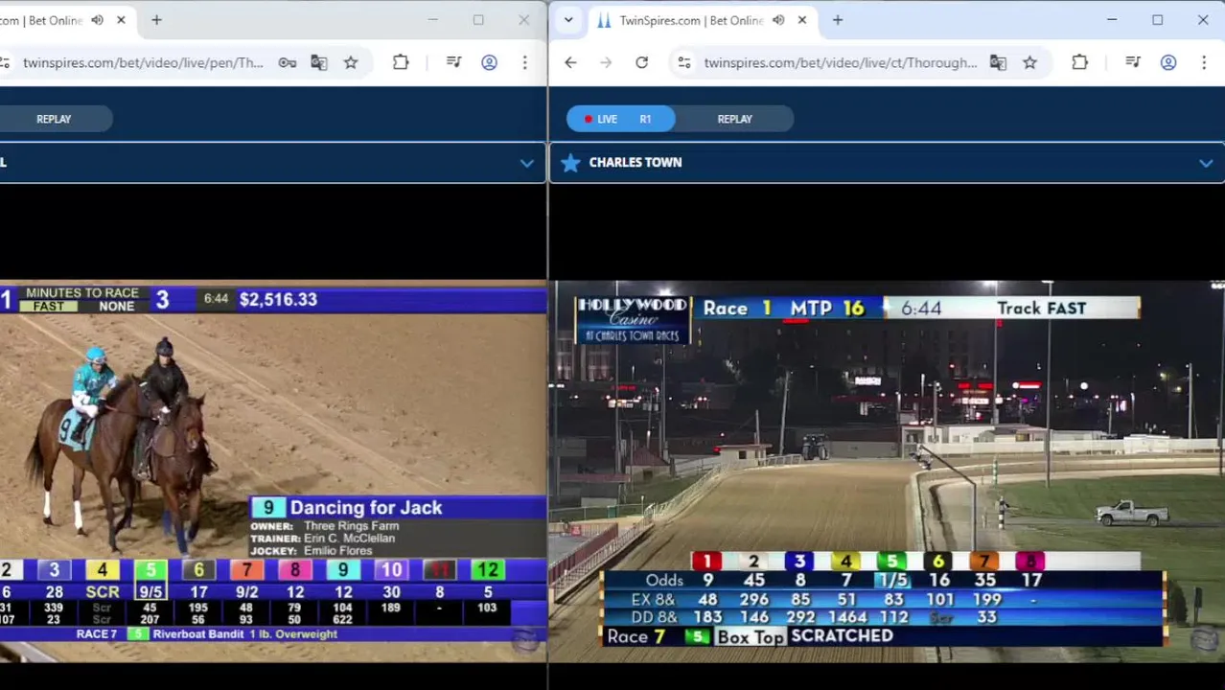Switch to REPLAY in right window

coord(735,119)
